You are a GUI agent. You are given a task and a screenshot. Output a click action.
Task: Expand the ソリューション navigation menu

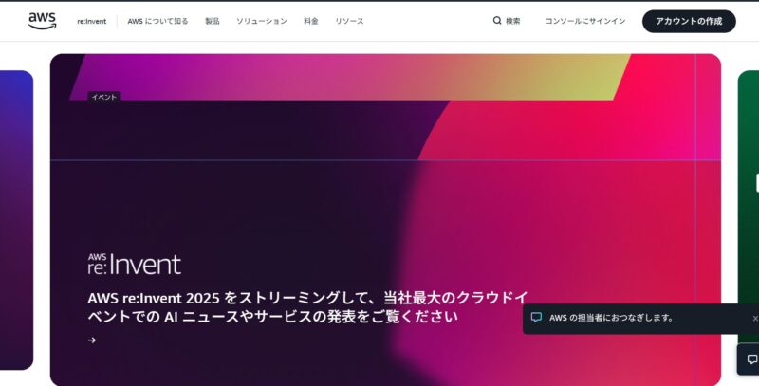pyautogui.click(x=261, y=21)
